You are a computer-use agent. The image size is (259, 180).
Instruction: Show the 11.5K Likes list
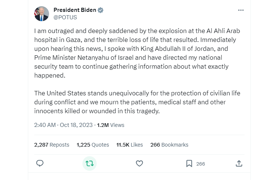129,145
